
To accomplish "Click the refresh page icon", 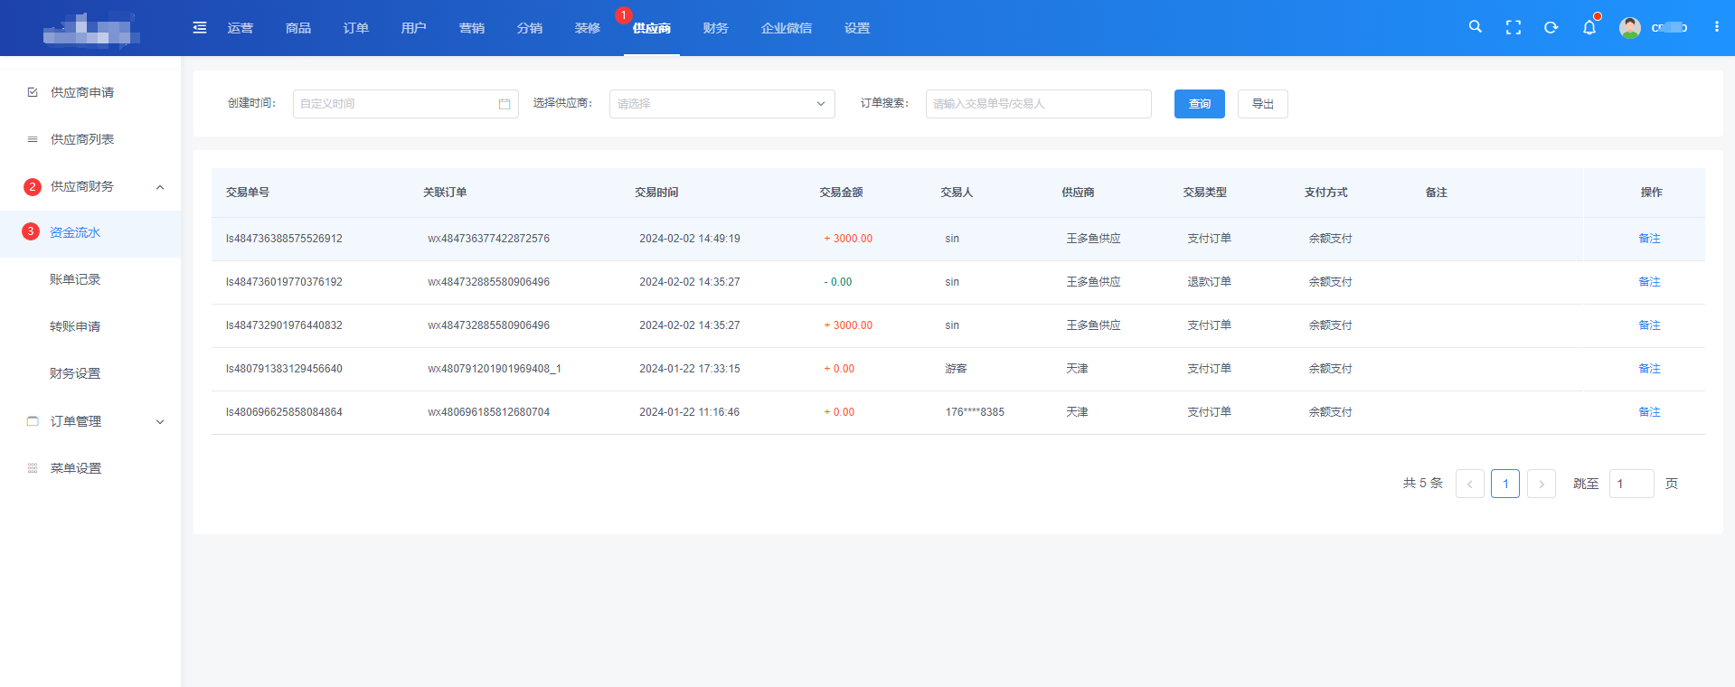I will [x=1551, y=28].
